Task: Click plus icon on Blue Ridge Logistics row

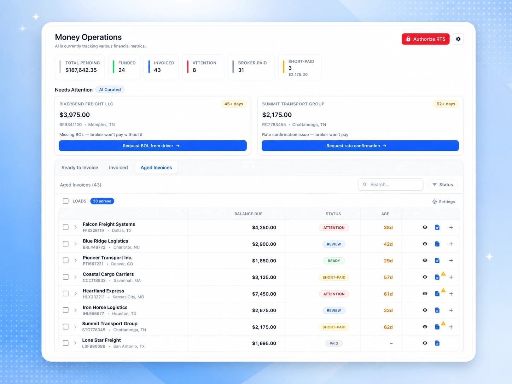Action: tap(451, 244)
